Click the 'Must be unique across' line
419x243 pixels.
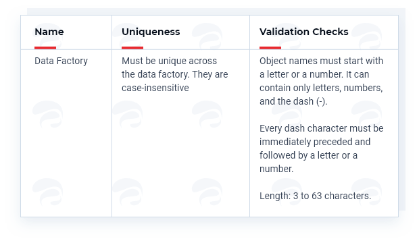pos(169,61)
